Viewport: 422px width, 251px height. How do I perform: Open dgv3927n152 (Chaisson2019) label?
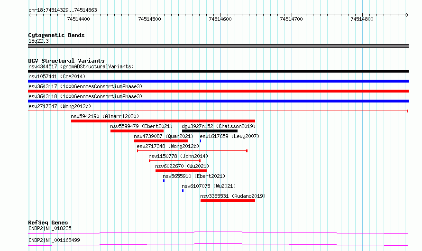point(219,126)
